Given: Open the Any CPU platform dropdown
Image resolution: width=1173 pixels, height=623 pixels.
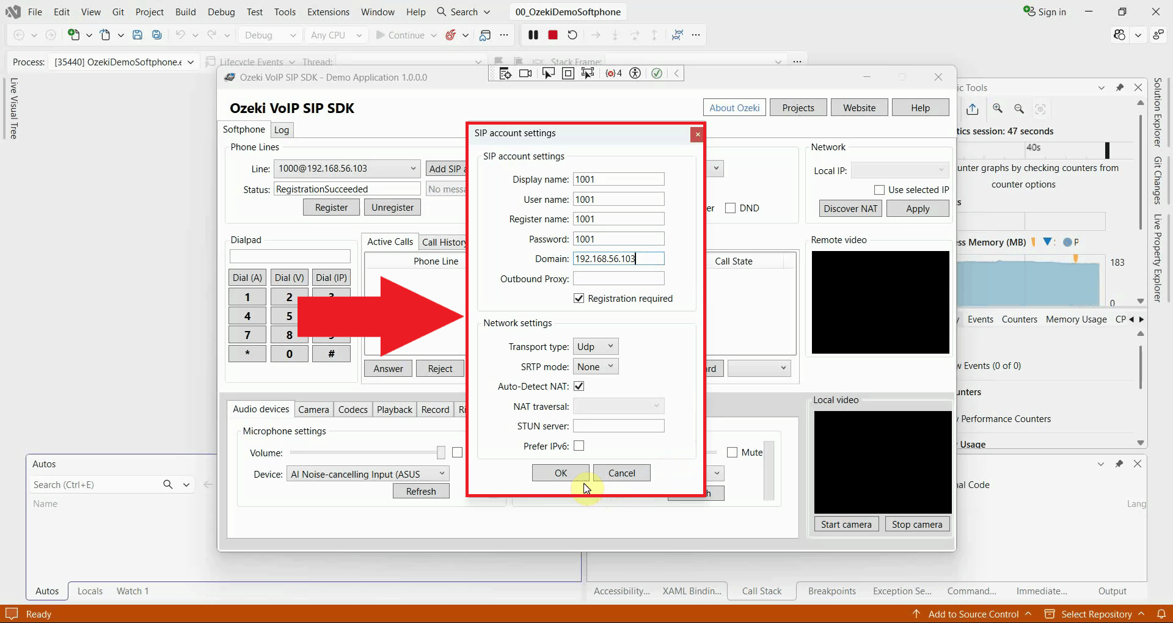Looking at the screenshot, I should pyautogui.click(x=336, y=35).
